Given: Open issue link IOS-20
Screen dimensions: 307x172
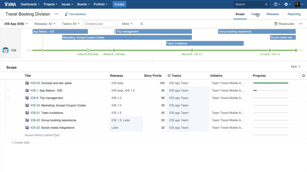Looking at the screenshot, I should pos(35,120).
